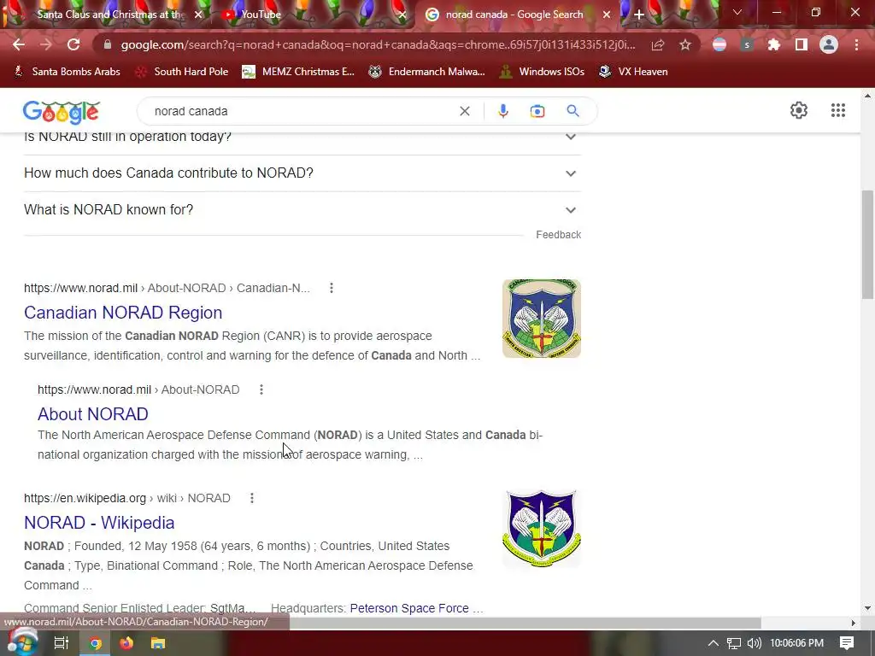Image resolution: width=875 pixels, height=656 pixels.
Task: Open the NORAD - Wikipedia link
Action: 99,523
